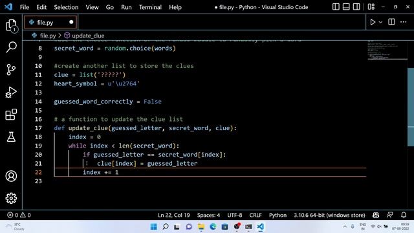Split the editor to the right
Image resolution: width=414 pixels, height=233 pixels.
pos(391,22)
